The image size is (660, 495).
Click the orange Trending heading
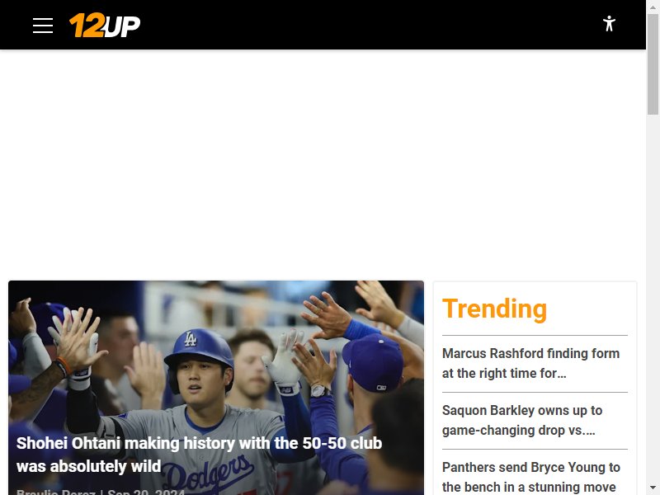point(494,309)
